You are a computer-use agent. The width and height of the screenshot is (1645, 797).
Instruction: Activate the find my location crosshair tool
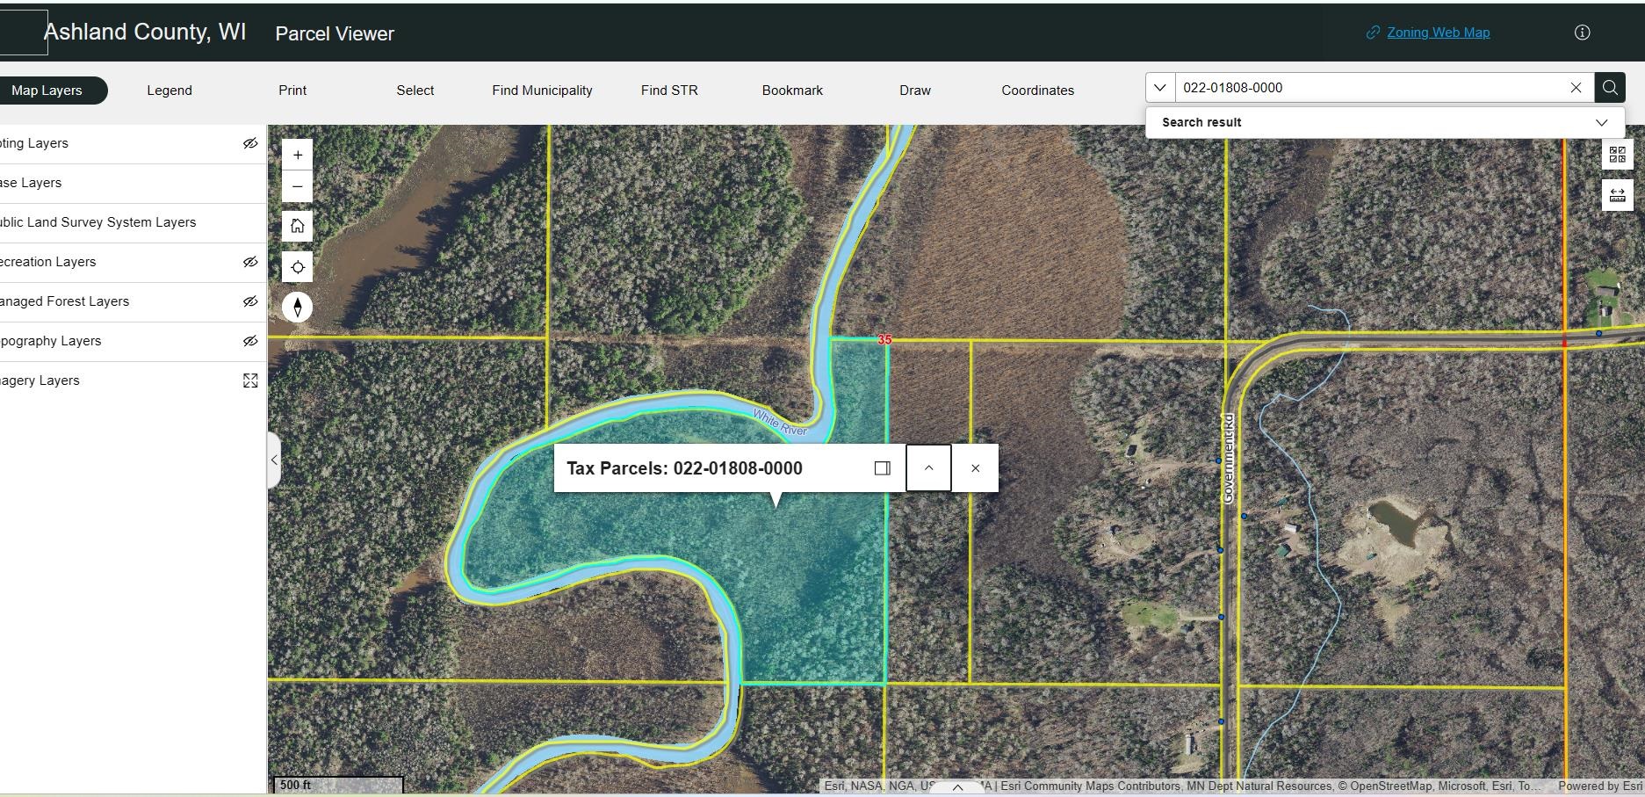point(297,266)
